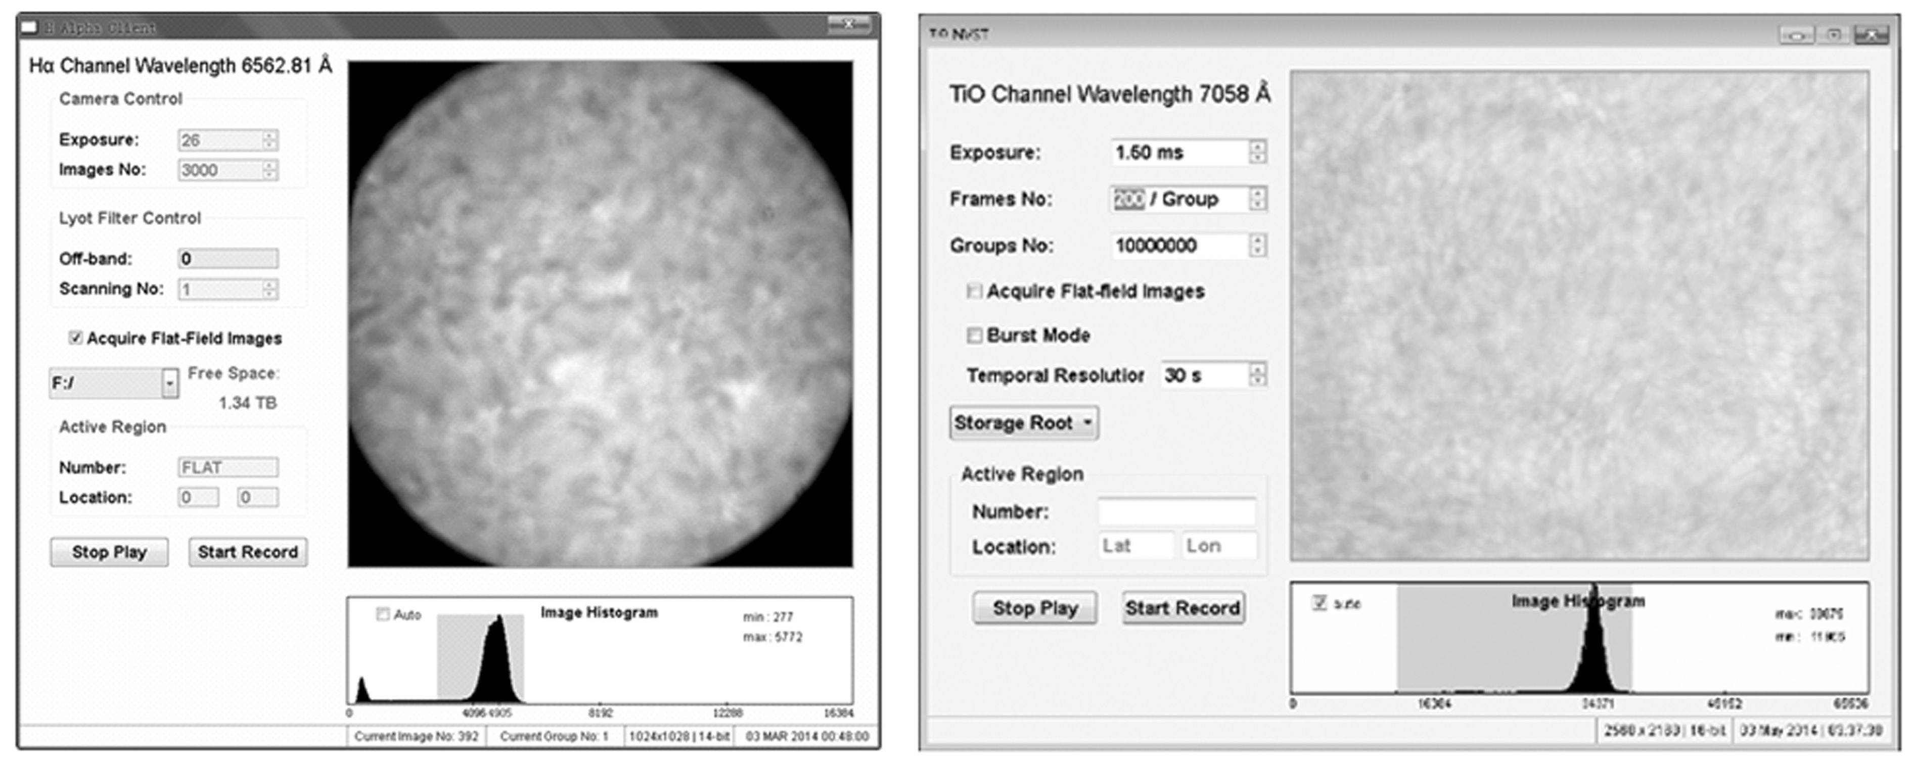Click the Off-band input field

click(227, 259)
